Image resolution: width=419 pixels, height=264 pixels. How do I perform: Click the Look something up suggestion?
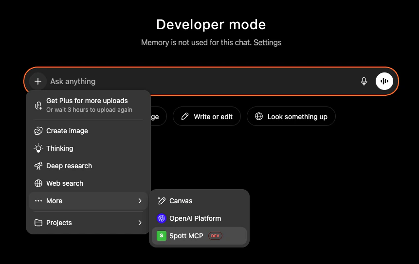[291, 116]
